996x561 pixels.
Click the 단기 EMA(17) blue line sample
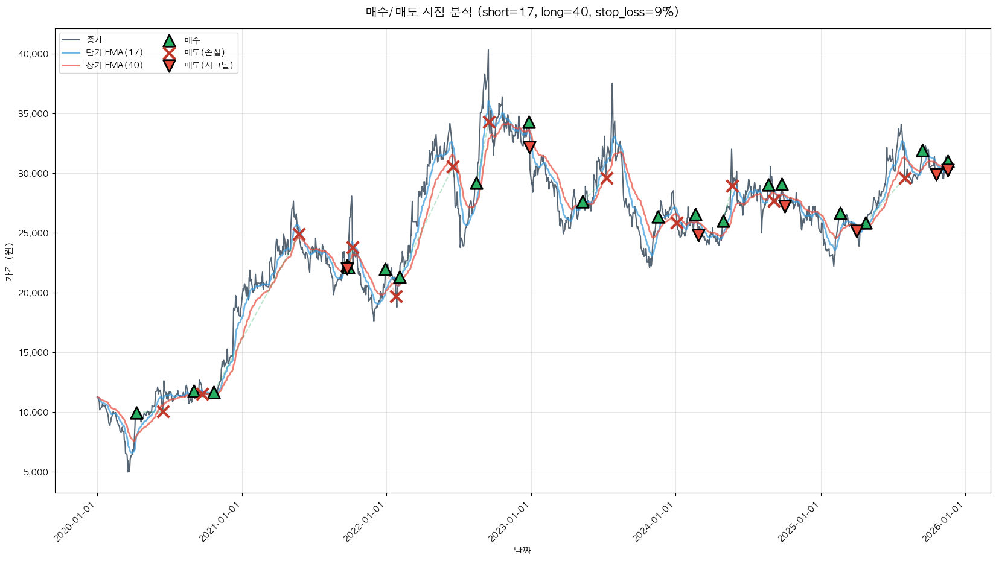[71, 53]
